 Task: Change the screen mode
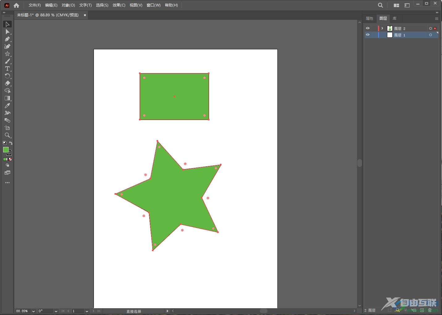(x=7, y=173)
